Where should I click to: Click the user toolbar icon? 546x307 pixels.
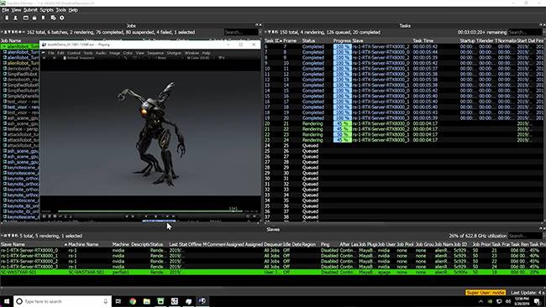[x=16, y=18]
